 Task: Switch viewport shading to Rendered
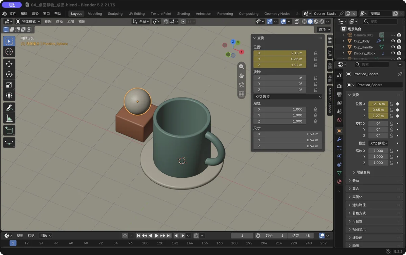coord(322,22)
